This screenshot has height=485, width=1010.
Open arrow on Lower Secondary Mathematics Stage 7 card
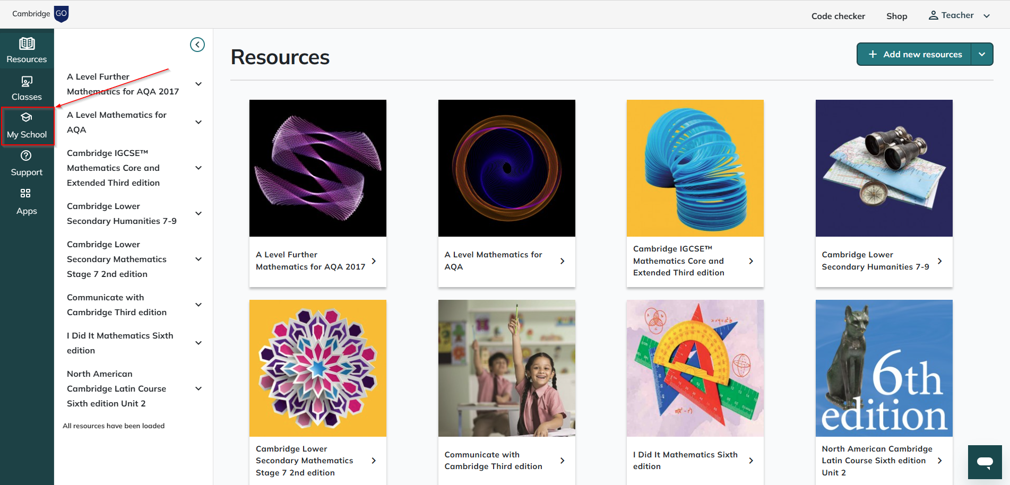374,461
